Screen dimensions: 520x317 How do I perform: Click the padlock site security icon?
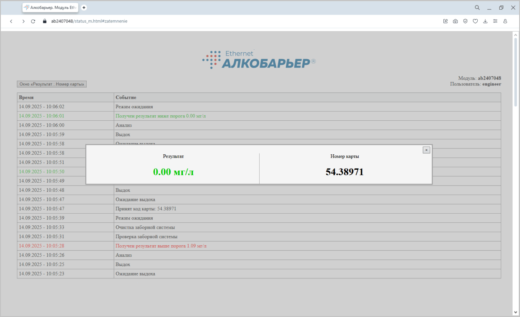[45, 21]
